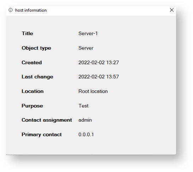The image size is (193, 172).
Task: Select the admin contact value
Action: coord(85,120)
